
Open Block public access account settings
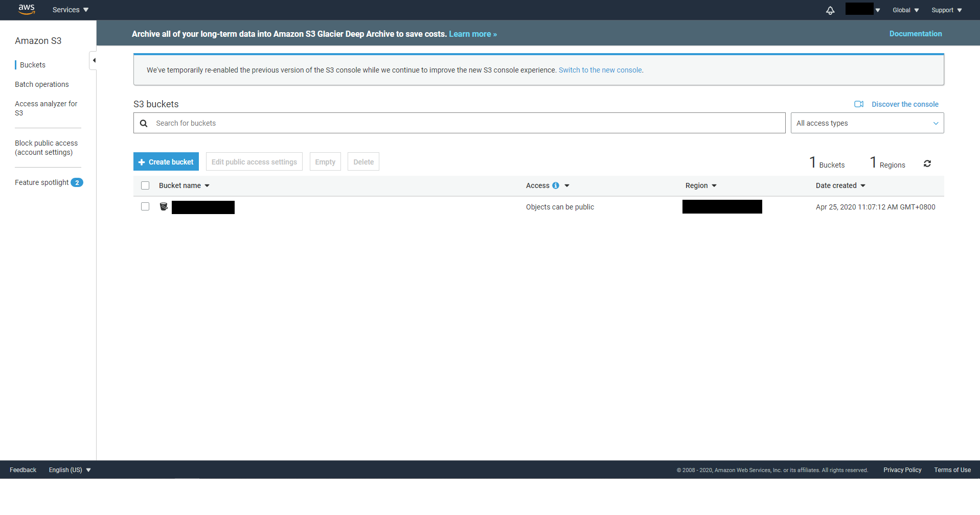[x=46, y=148]
